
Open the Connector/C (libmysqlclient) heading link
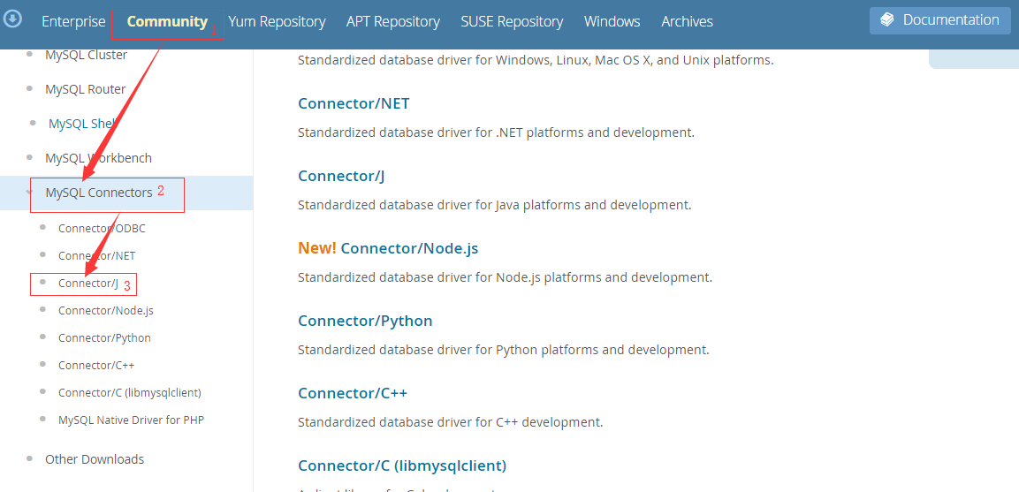pos(401,466)
